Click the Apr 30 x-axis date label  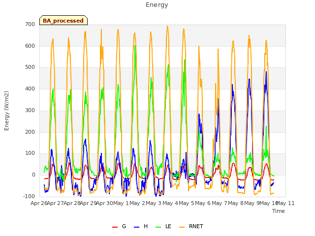click(x=105, y=203)
